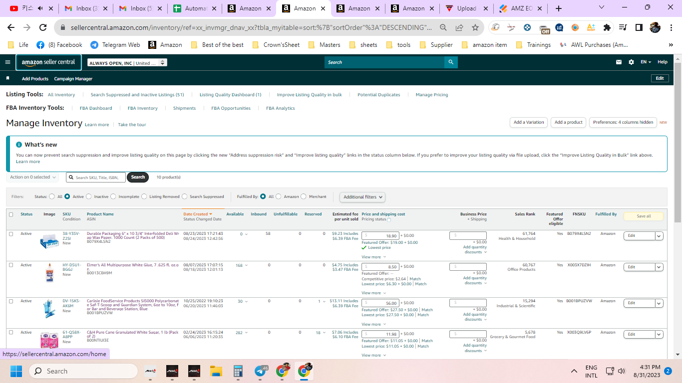The height and width of the screenshot is (383, 682).
Task: Expand View more under Elmer's Glue pricing
Action: (x=373, y=293)
